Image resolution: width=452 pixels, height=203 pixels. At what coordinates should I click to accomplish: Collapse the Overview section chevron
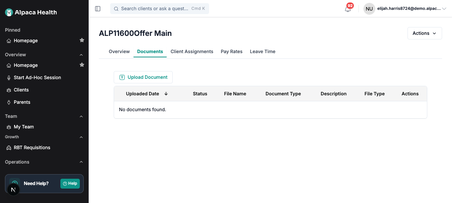pos(81,55)
